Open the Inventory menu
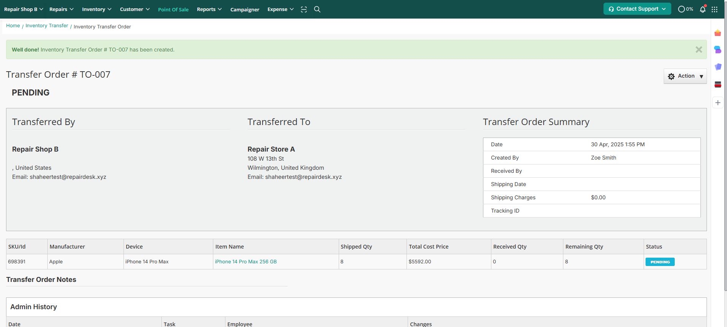The width and height of the screenshot is (727, 327). [x=97, y=9]
